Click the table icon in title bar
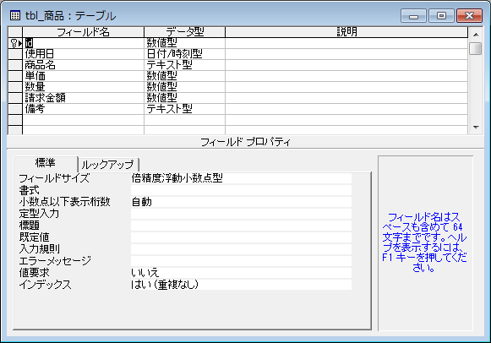This screenshot has height=343, width=491. [x=14, y=15]
